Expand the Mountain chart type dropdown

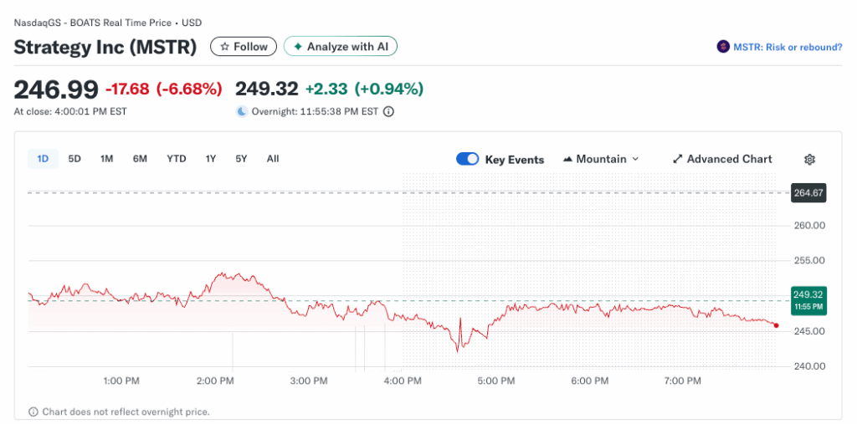pos(601,159)
